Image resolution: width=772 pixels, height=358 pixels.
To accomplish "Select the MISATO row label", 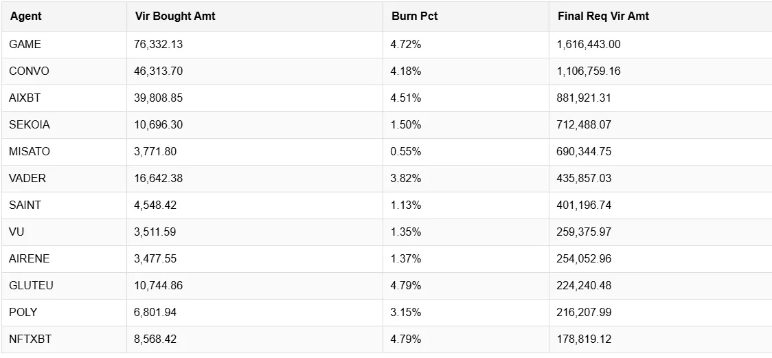I will (x=30, y=152).
